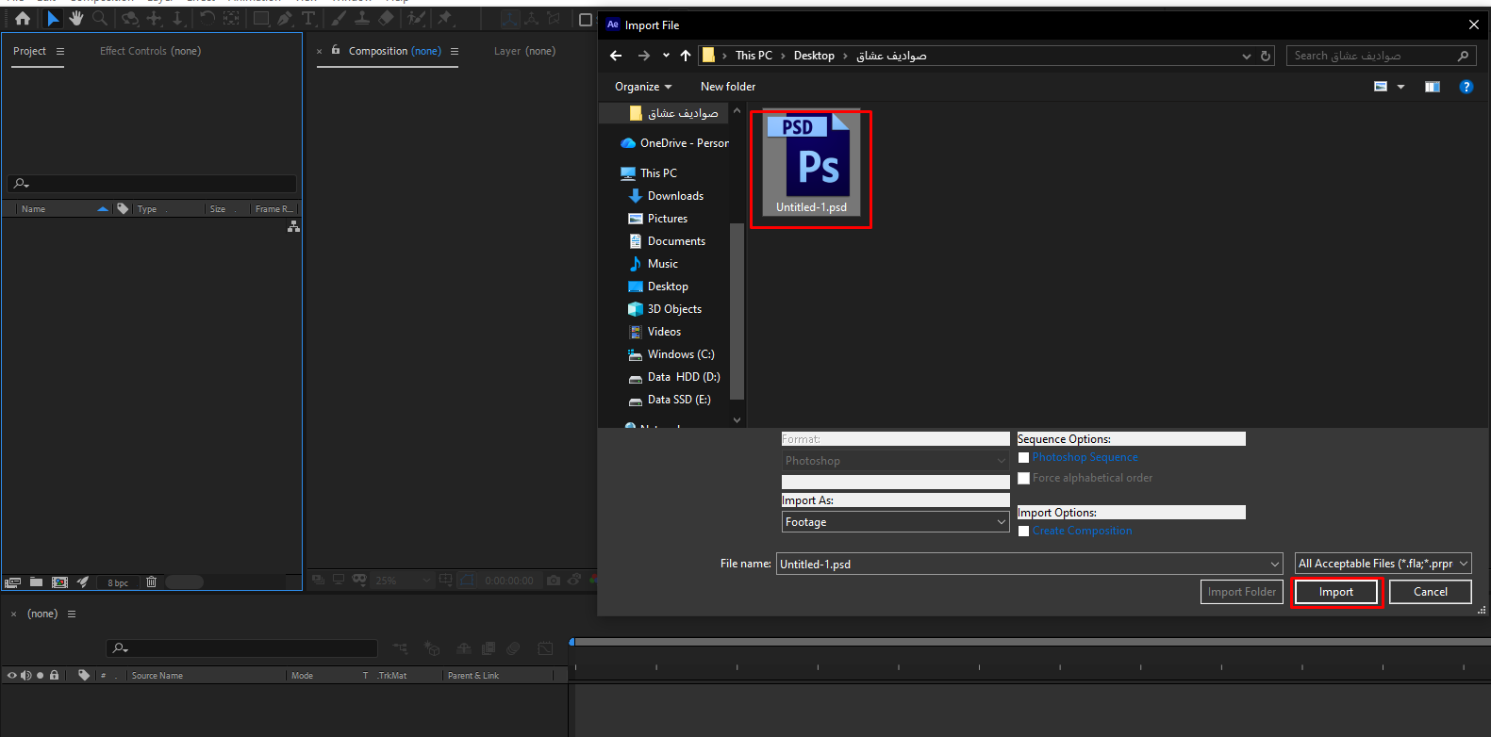Image resolution: width=1491 pixels, height=737 pixels.
Task: Switch to Effect Controls tab
Action: click(151, 51)
